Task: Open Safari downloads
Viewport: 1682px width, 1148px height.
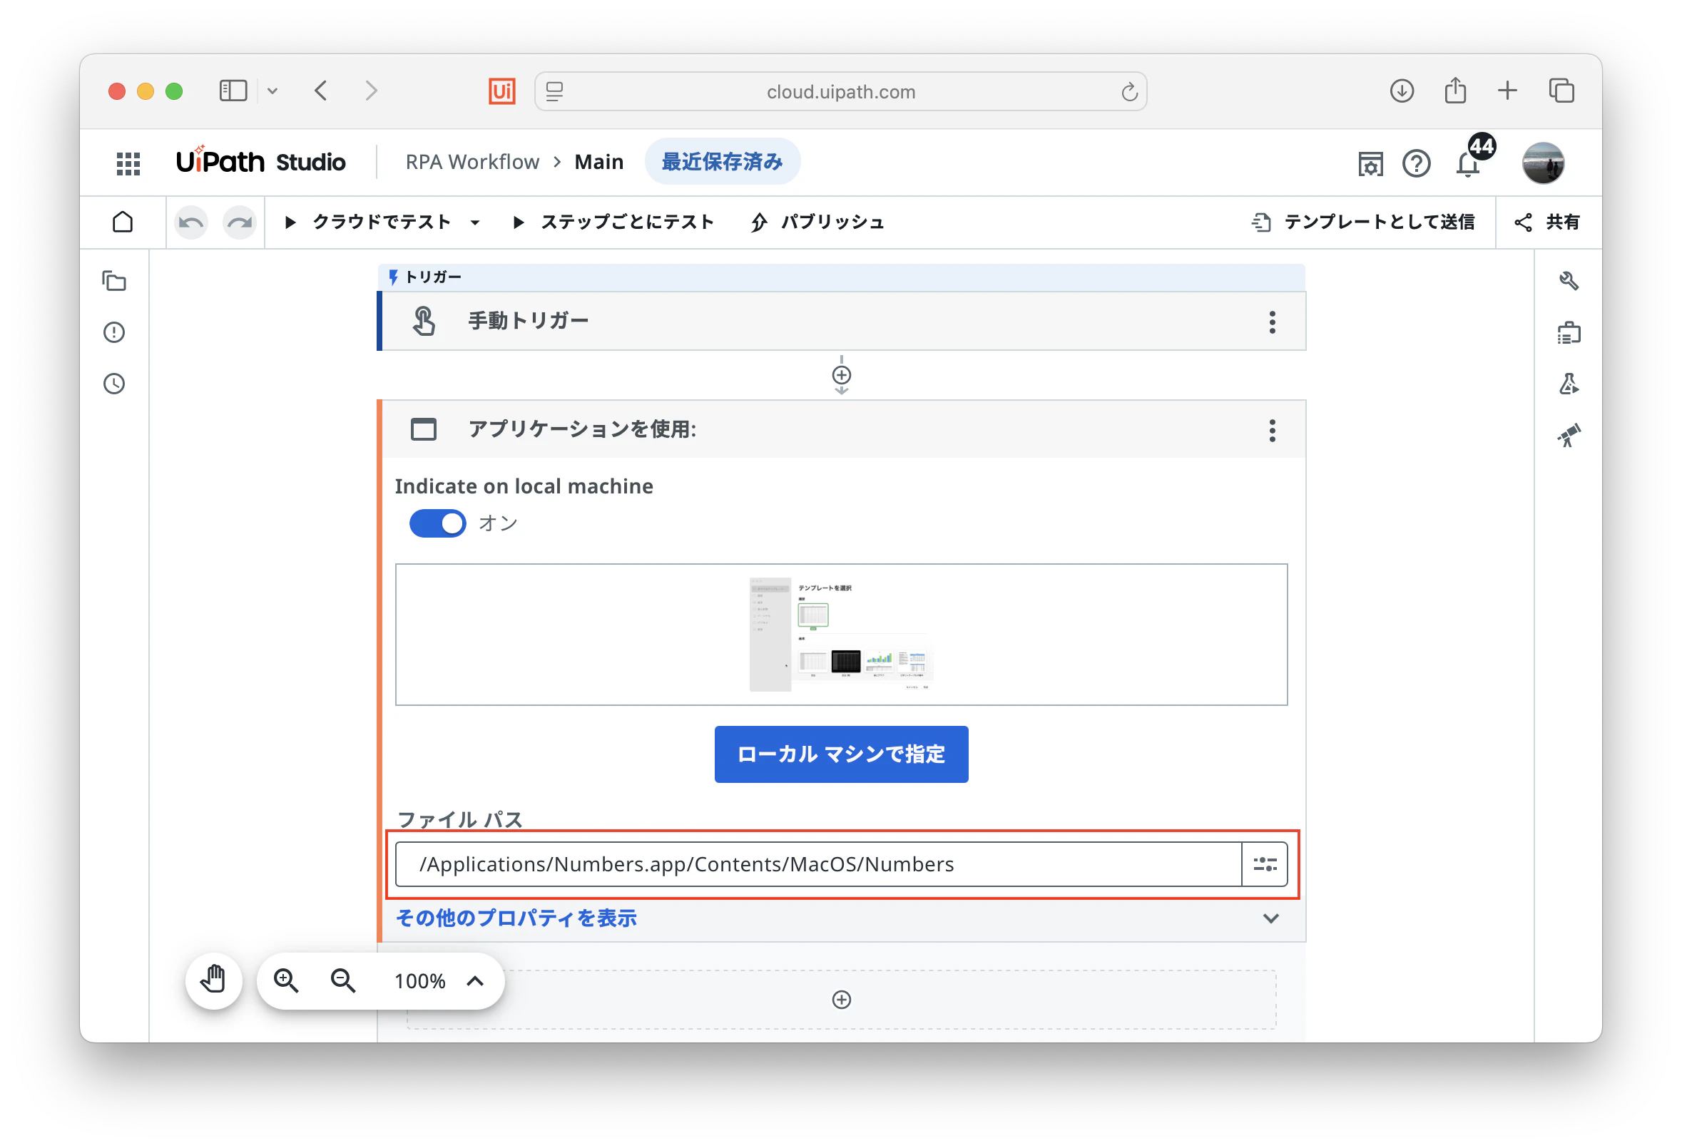Action: 1402,91
